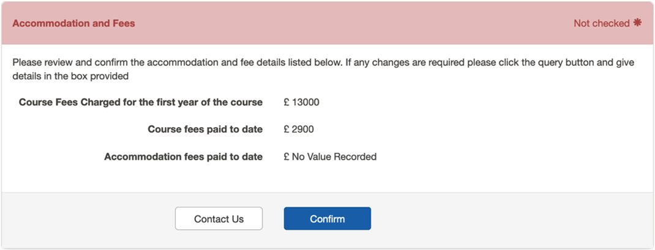Click the No Value Recorded text
Viewport: 655px width, 250px height.
tap(334, 156)
